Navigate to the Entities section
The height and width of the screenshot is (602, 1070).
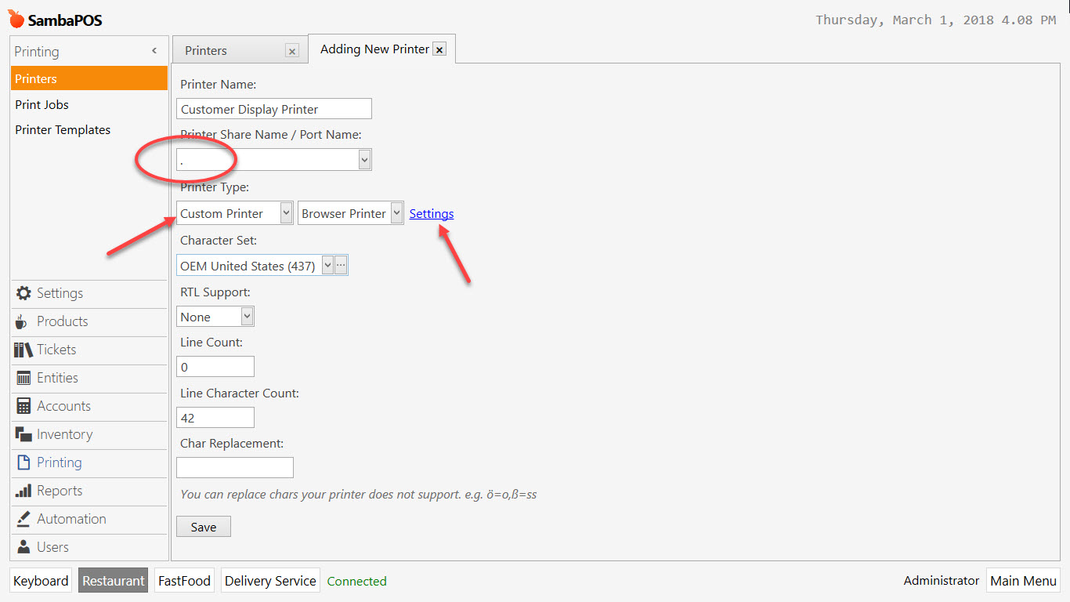point(58,378)
